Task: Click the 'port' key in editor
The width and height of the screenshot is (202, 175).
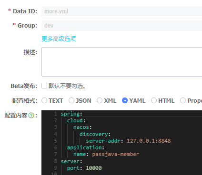Action: [x=73, y=168]
